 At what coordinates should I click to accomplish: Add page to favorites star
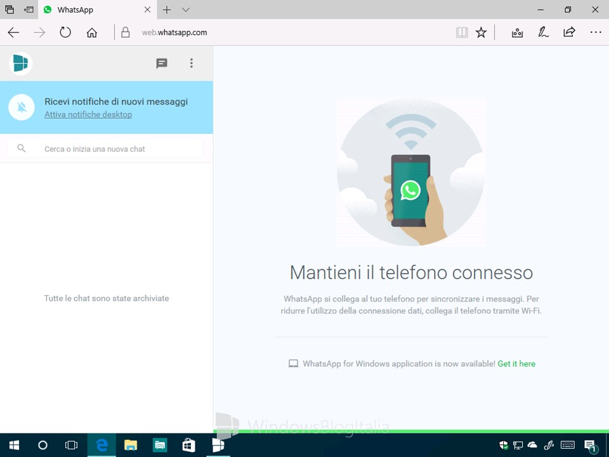click(481, 32)
